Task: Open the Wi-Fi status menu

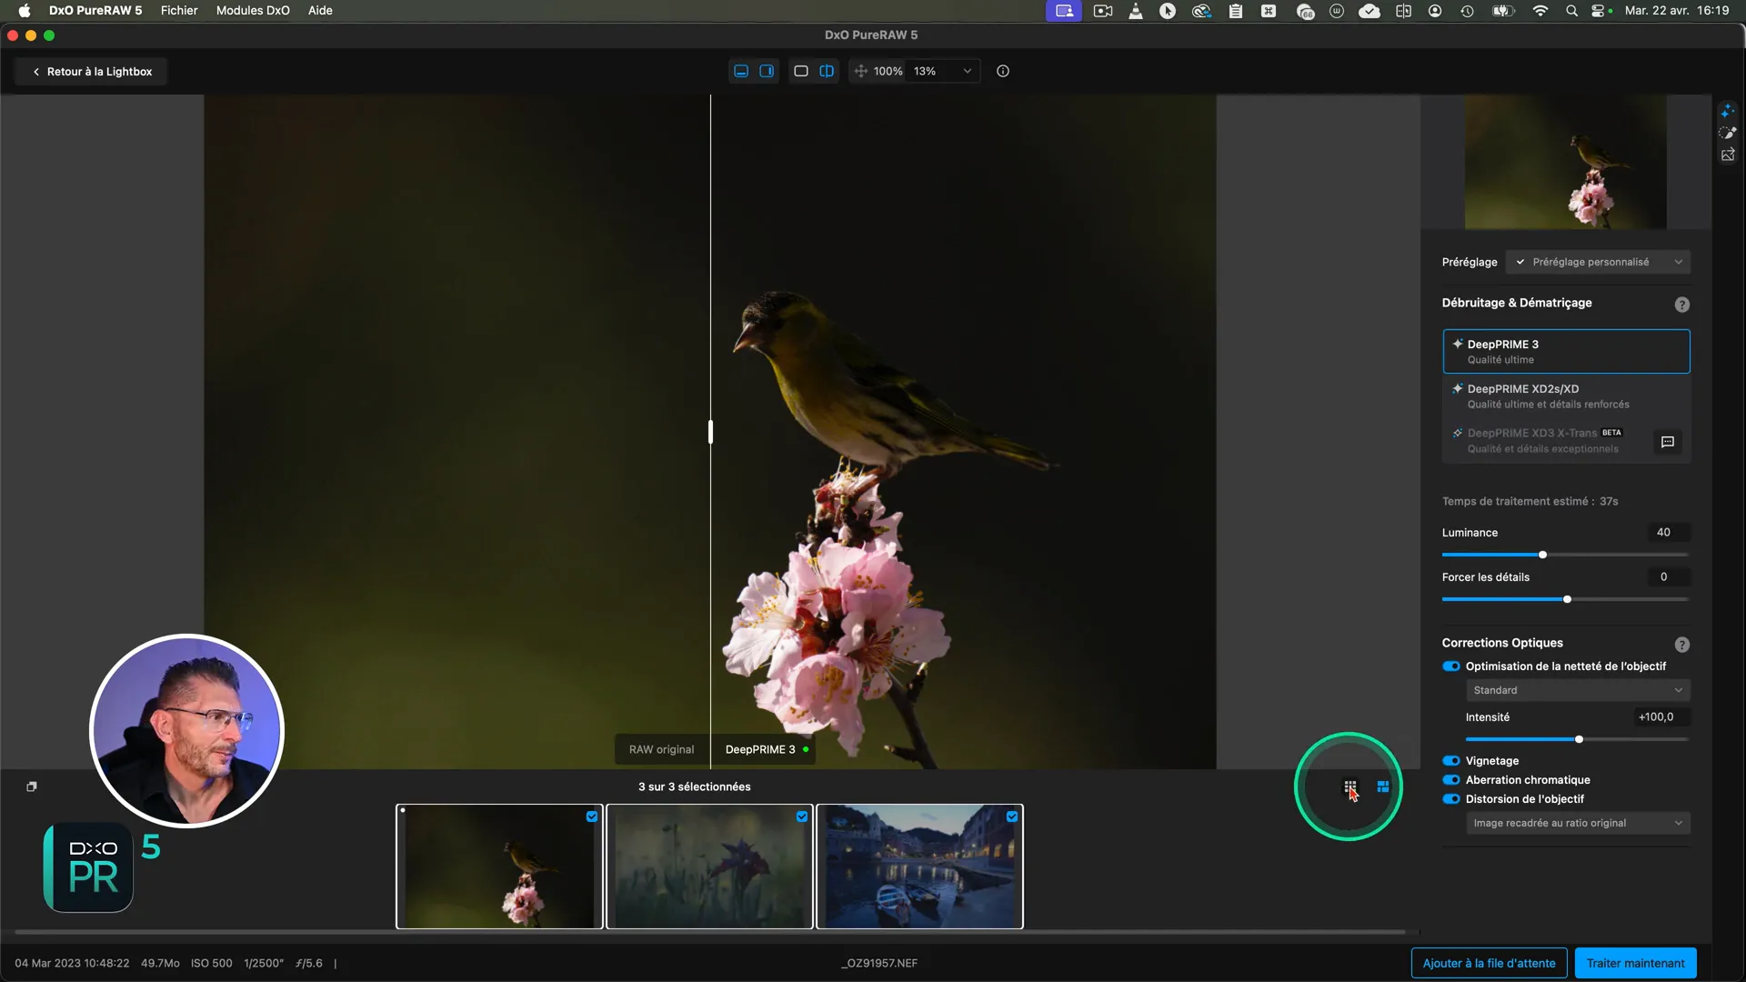Action: click(1540, 11)
